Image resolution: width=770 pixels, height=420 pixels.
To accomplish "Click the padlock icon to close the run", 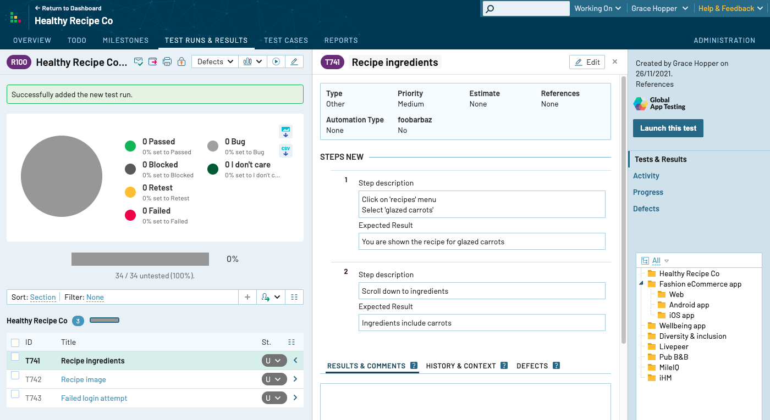I will click(x=182, y=61).
